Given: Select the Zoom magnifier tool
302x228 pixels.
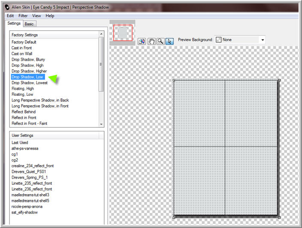Looking at the screenshot, I should tap(160, 41).
